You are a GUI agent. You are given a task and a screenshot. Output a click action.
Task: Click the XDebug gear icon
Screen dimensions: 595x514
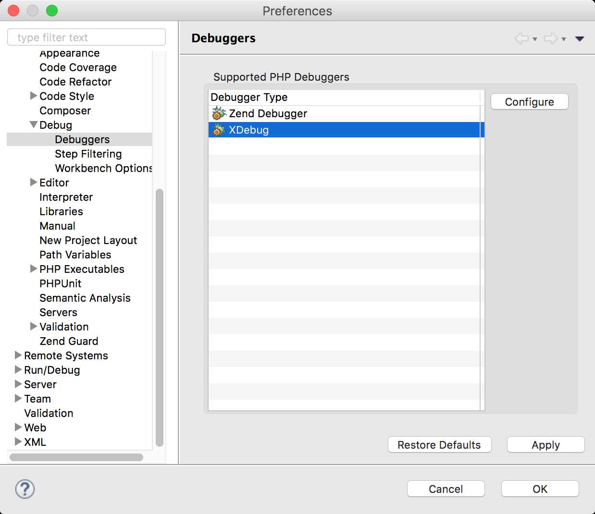click(219, 130)
